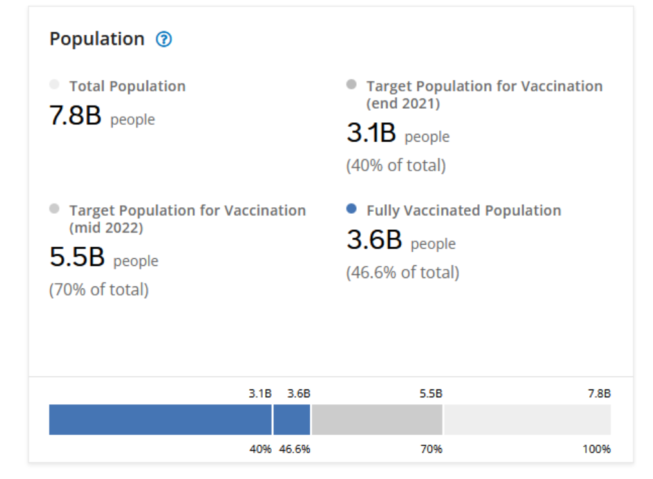The width and height of the screenshot is (653, 479).
Task: Click the 3.6B fully vaccinated value
Action: tap(374, 240)
